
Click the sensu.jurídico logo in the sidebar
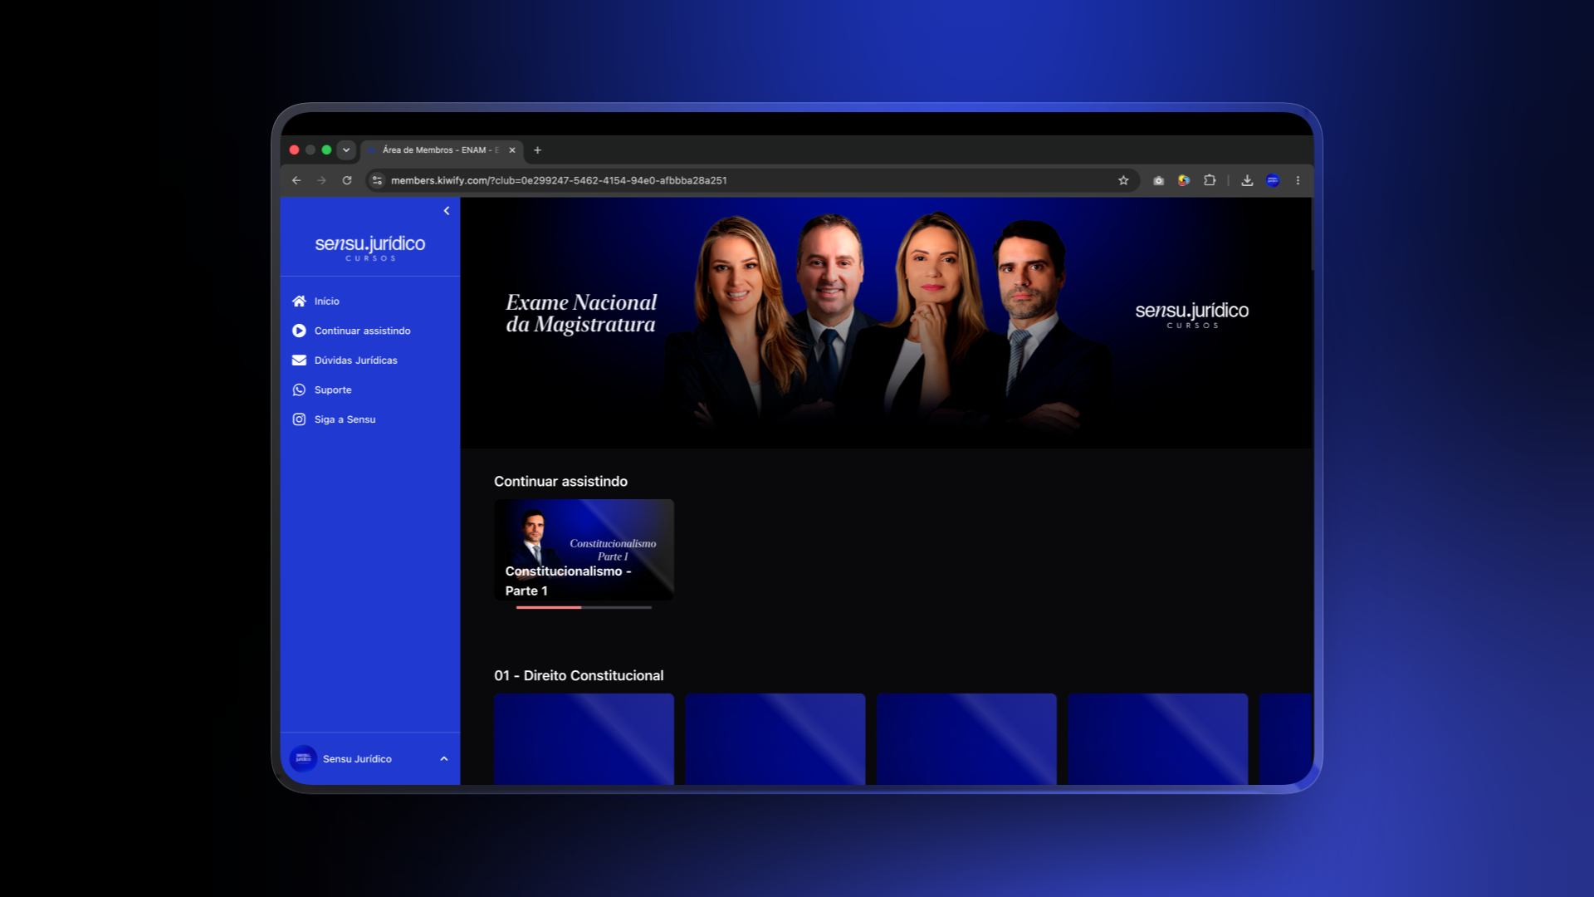[370, 247]
